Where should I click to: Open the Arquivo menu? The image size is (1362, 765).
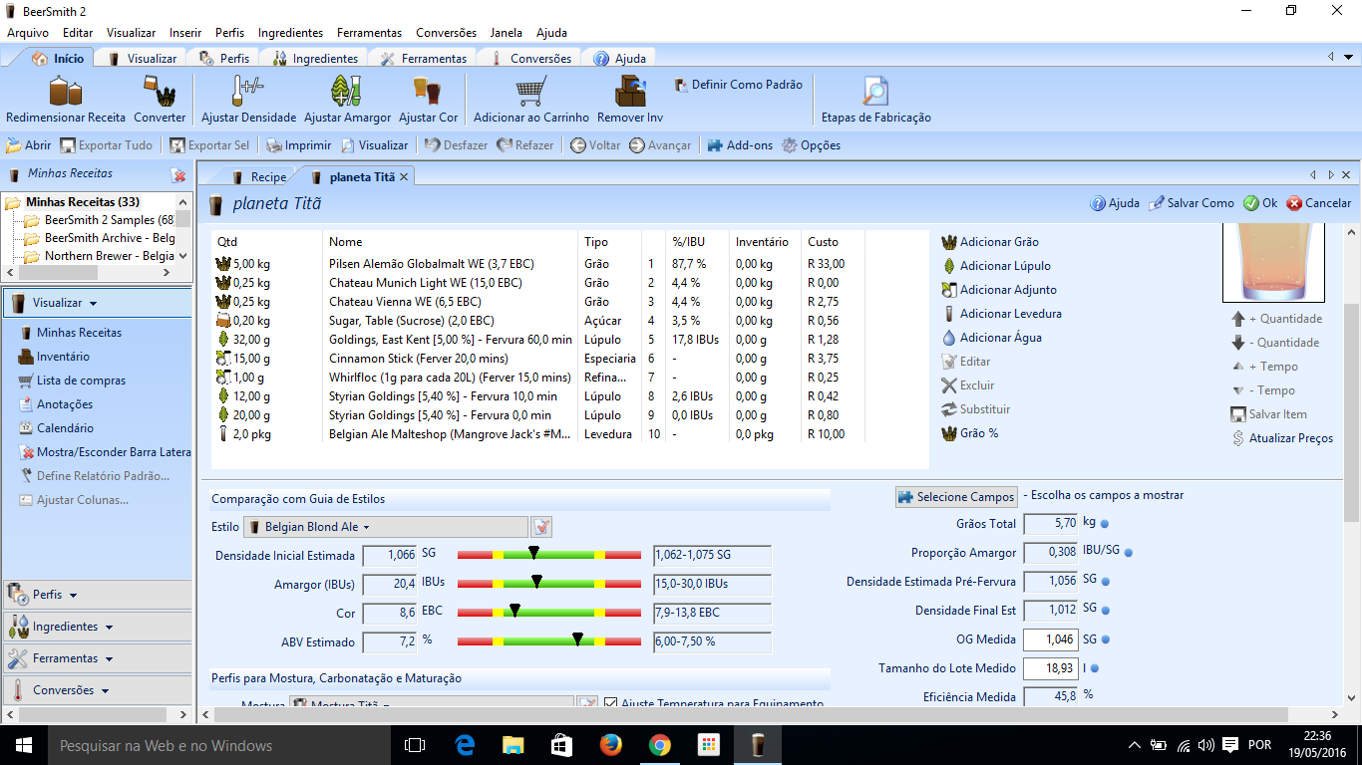[28, 33]
